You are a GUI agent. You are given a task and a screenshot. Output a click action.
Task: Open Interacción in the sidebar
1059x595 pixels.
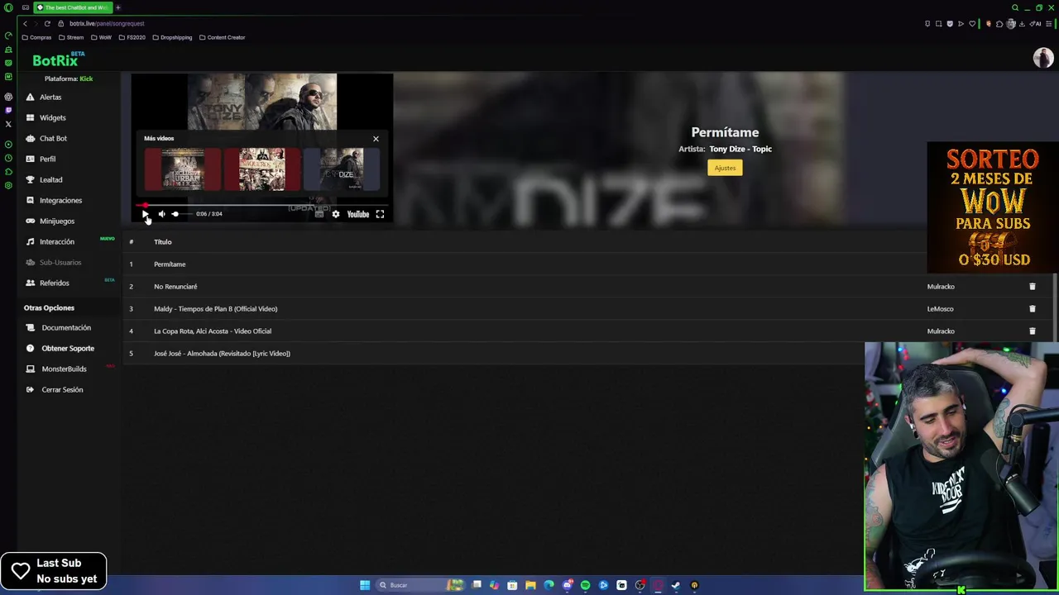pyautogui.click(x=57, y=241)
